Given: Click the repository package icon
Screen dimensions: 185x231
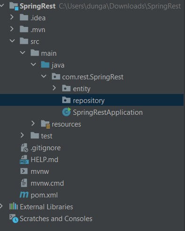Looking at the screenshot, I should click(x=66, y=100).
